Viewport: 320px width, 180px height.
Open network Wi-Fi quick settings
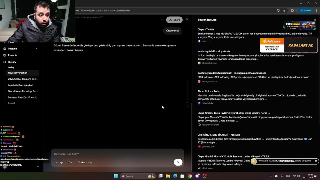294,176
